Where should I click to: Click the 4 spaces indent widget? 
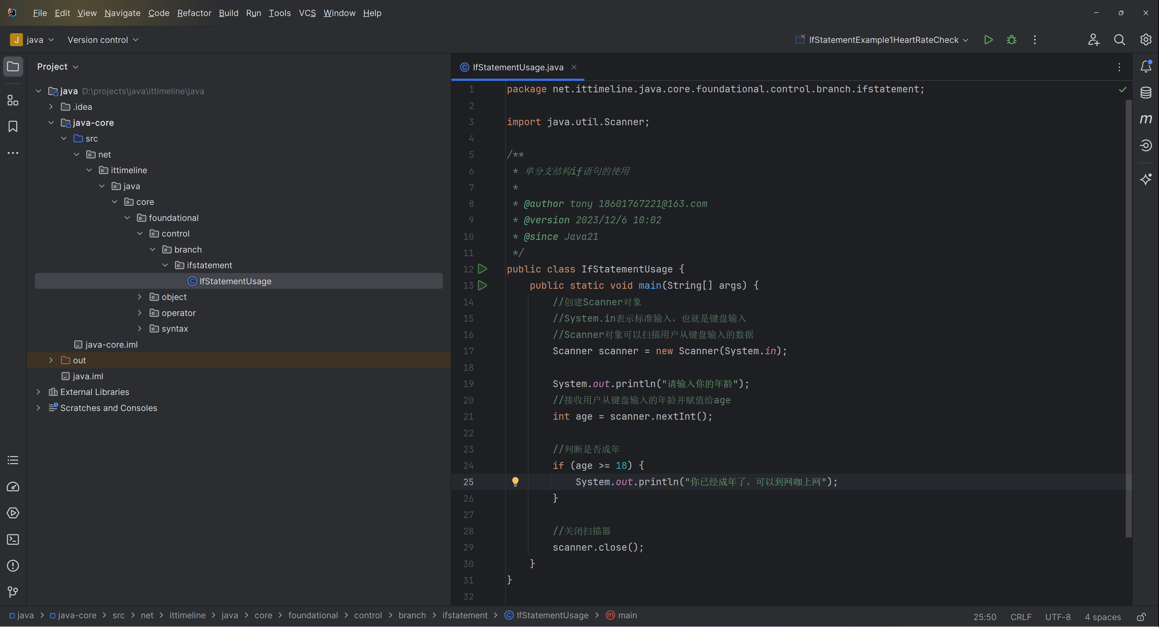(x=1102, y=617)
